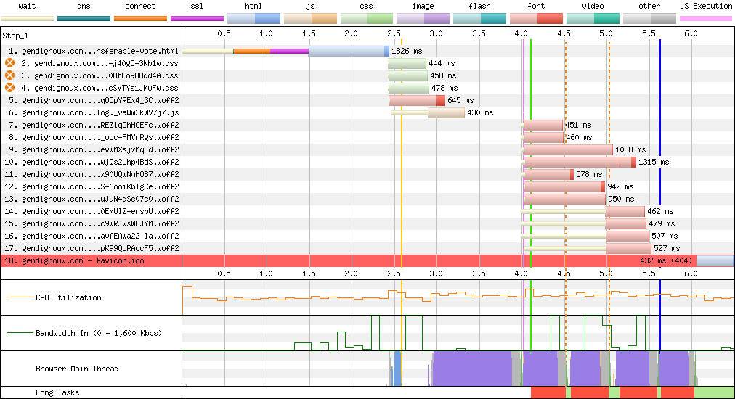
Task: Click the CPU Utilization graph label
Action: (68, 297)
